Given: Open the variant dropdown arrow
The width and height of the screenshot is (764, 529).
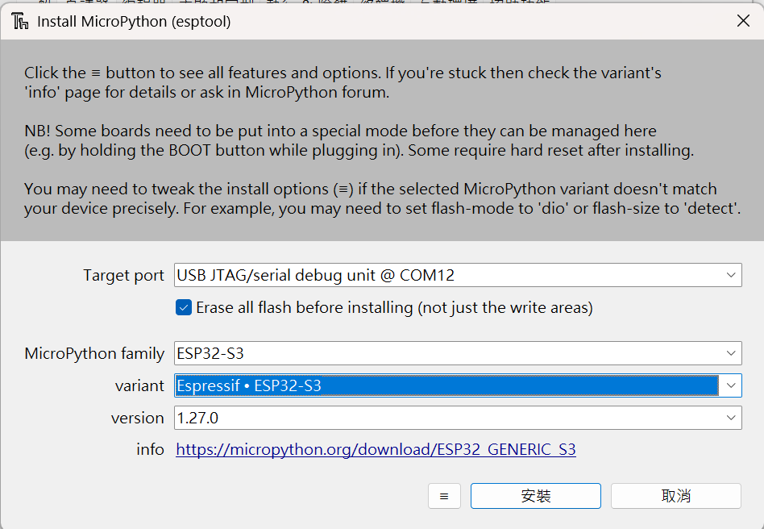Looking at the screenshot, I should pyautogui.click(x=730, y=385).
